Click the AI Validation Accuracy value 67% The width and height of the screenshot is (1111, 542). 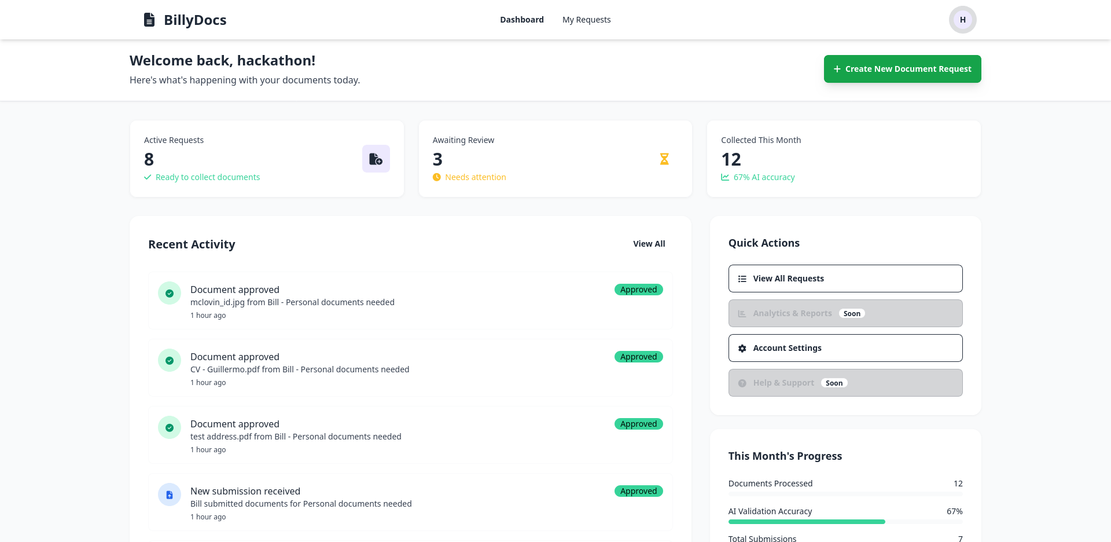955,511
